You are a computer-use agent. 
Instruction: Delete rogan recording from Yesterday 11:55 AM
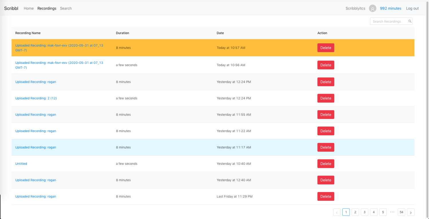pyautogui.click(x=326, y=114)
